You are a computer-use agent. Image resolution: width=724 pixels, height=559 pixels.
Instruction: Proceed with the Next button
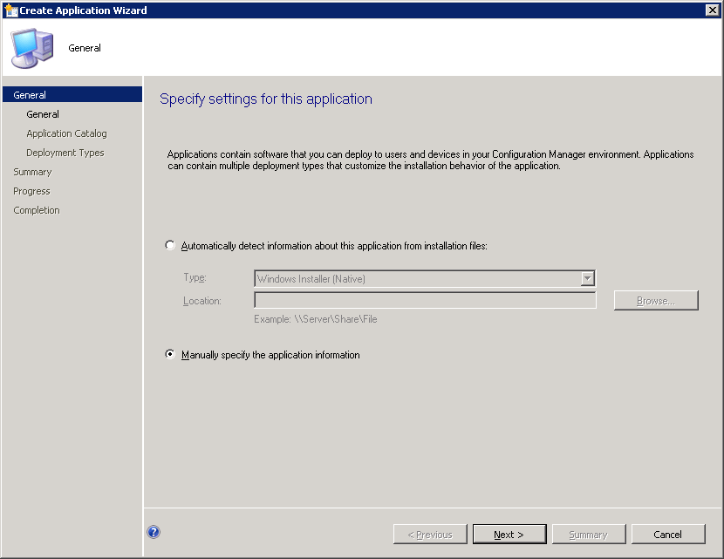[509, 535]
